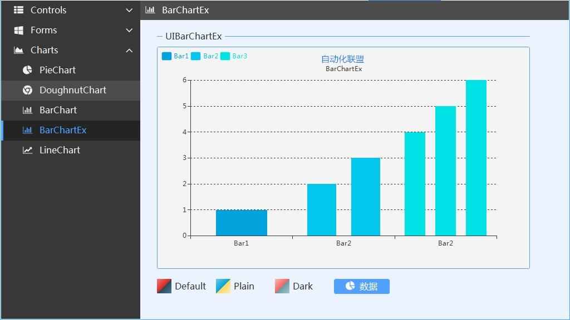The image size is (570, 320).
Task: Click the tallest cyan bar of value 6
Action: click(x=476, y=158)
